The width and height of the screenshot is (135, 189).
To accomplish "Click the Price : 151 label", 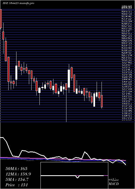I will (16, 185).
